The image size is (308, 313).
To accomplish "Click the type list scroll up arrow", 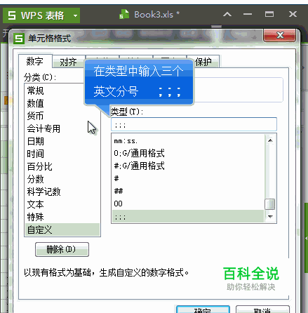I will [270, 140].
